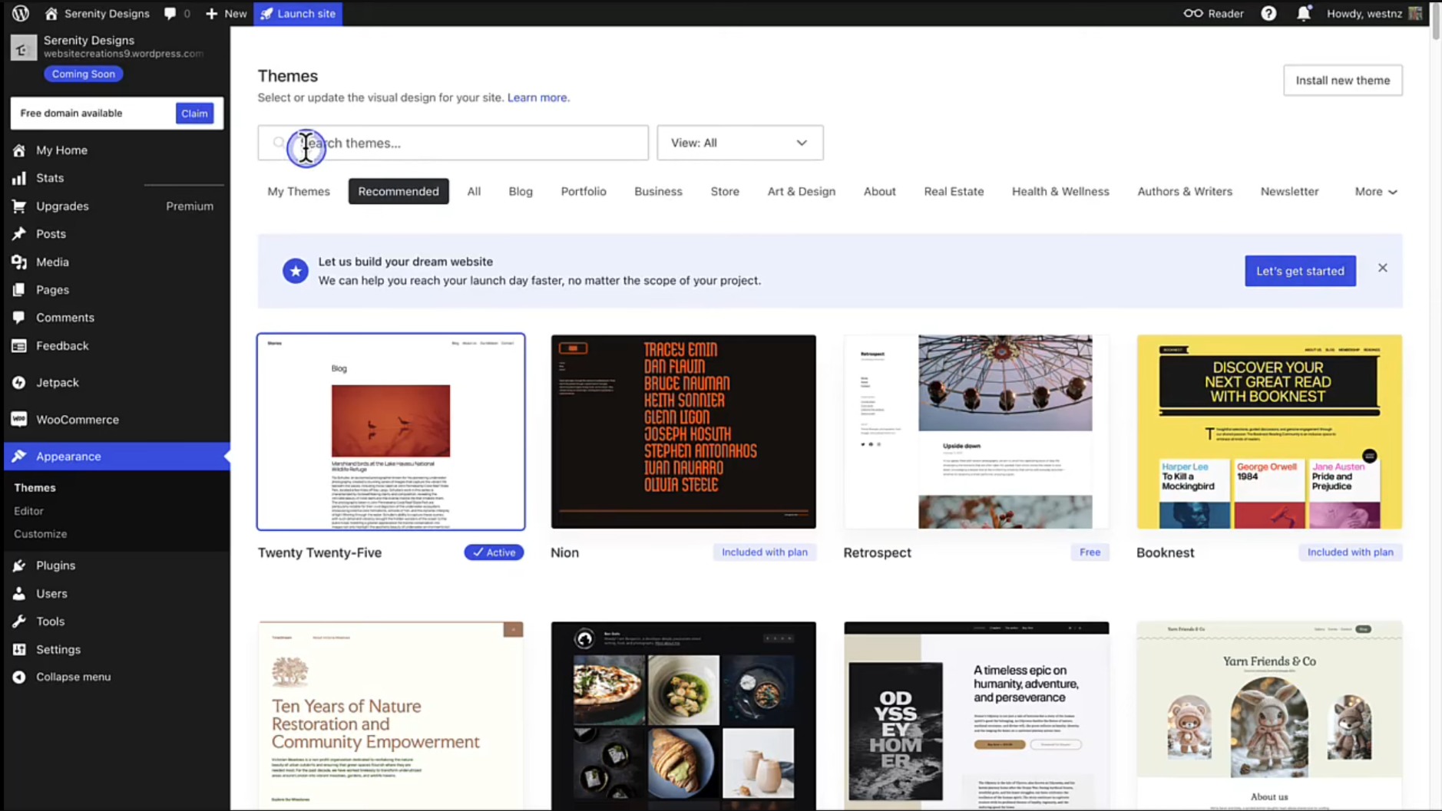Open the Nion theme thumbnail
Viewport: 1442px width, 811px height.
[x=683, y=431]
